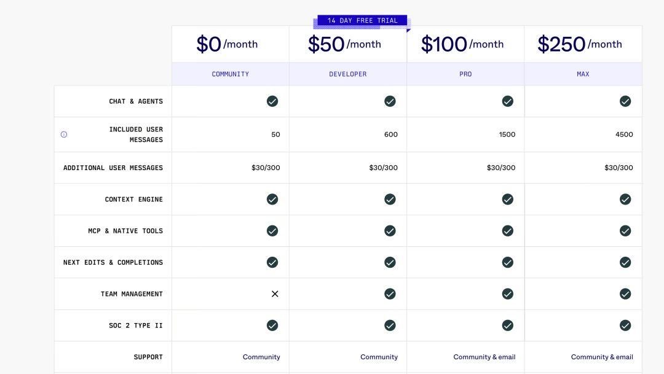Click the Pro plan Context Engine checkmark
The image size is (664, 374).
(507, 199)
